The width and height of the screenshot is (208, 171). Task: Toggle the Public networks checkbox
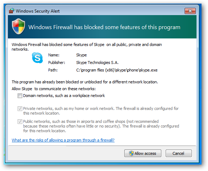tap(20, 121)
